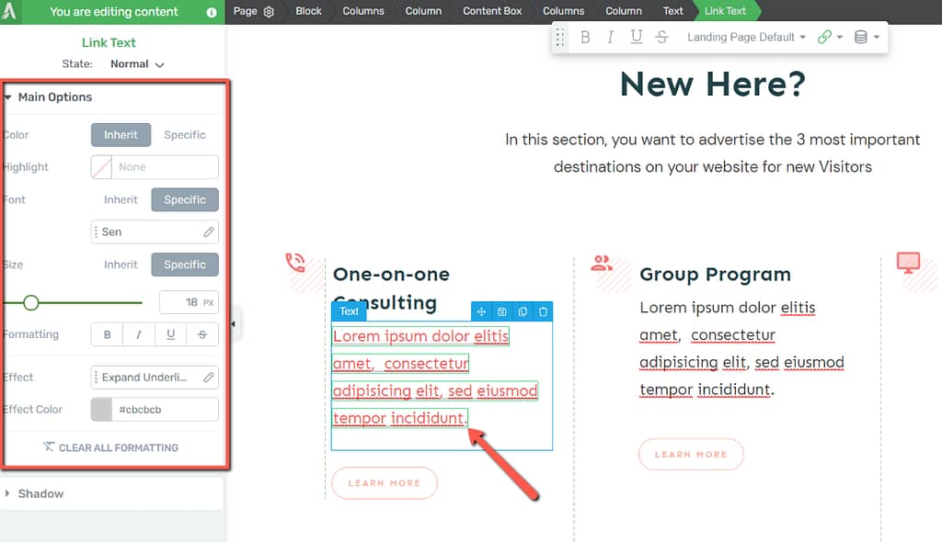The height and width of the screenshot is (542, 942).
Task: Select Content Box in the breadcrumb
Action: click(492, 11)
